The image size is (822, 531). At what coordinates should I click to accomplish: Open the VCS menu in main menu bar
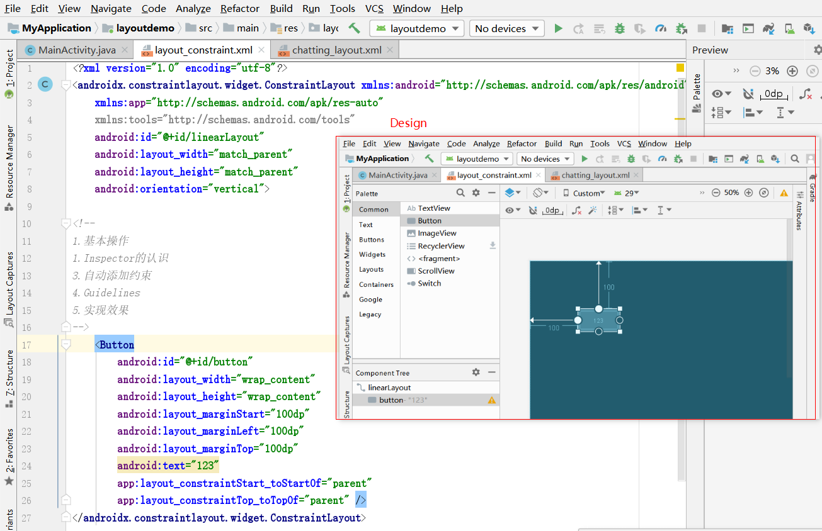[374, 9]
